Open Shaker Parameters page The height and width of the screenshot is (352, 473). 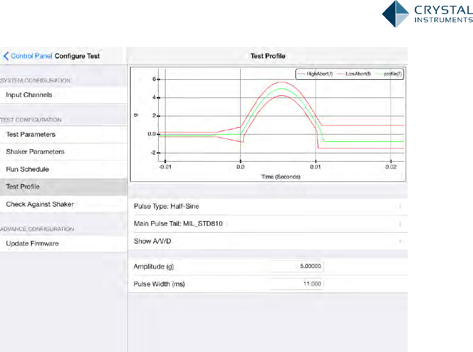[63, 152]
